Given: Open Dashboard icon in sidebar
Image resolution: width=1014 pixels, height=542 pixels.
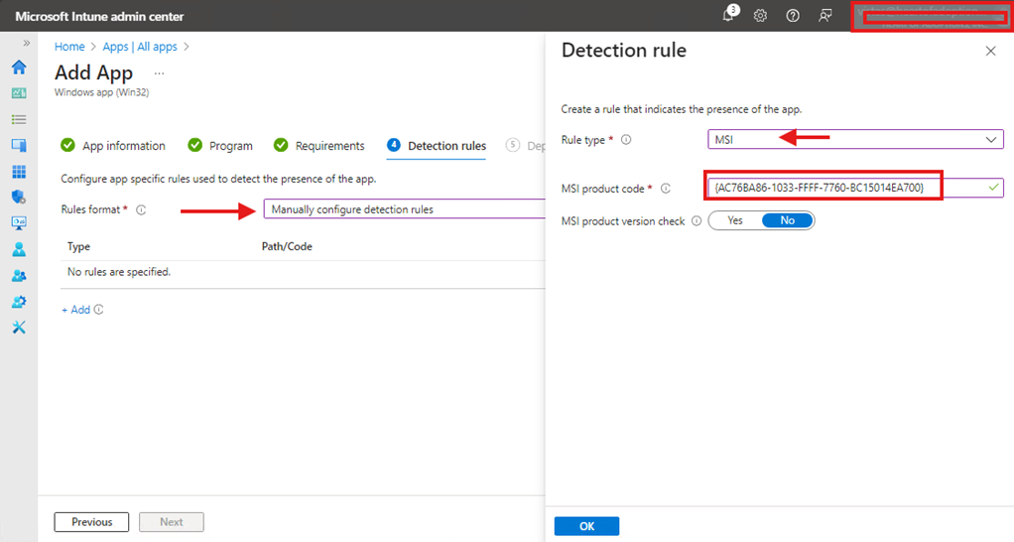Looking at the screenshot, I should [x=19, y=93].
